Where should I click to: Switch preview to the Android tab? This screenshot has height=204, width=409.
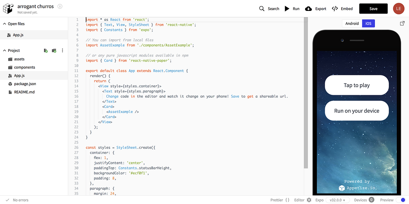[352, 23]
